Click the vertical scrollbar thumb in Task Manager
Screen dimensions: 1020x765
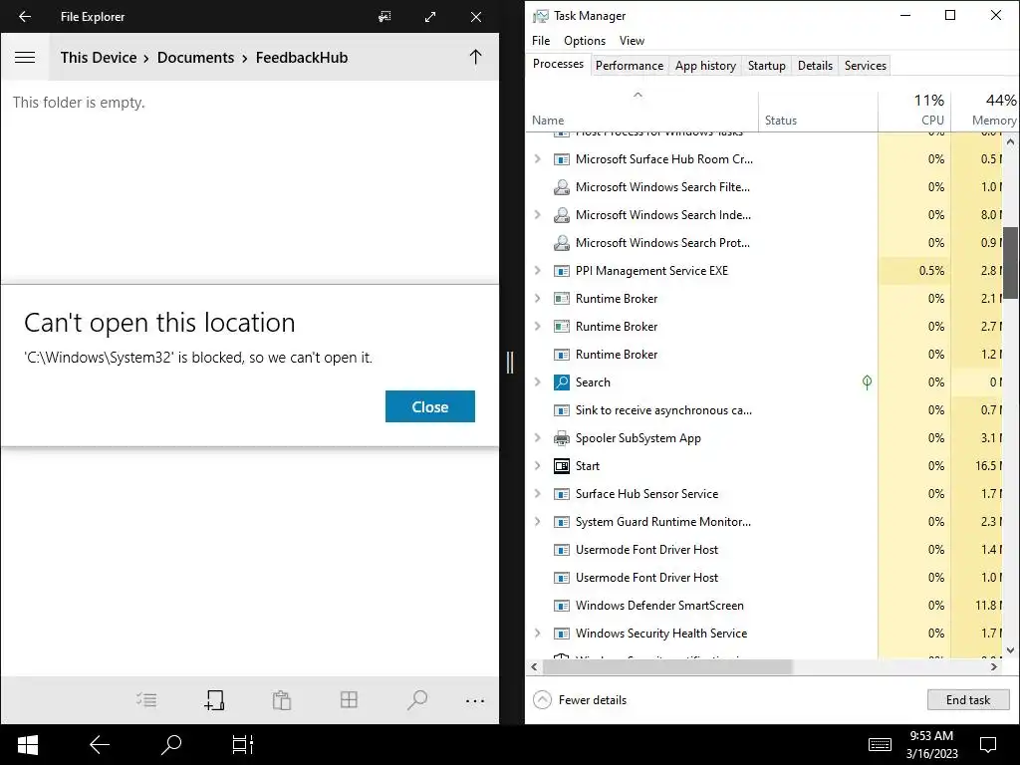(1010, 262)
